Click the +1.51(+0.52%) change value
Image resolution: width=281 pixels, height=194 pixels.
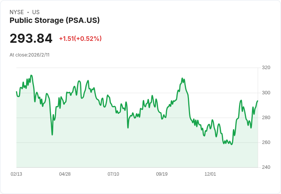coord(80,39)
